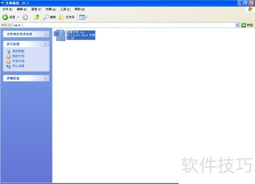Open back history dropdown arrow
Viewport: 255px width, 184px height.
point(18,17)
